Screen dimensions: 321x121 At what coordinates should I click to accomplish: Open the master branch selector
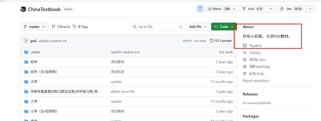[34, 27]
